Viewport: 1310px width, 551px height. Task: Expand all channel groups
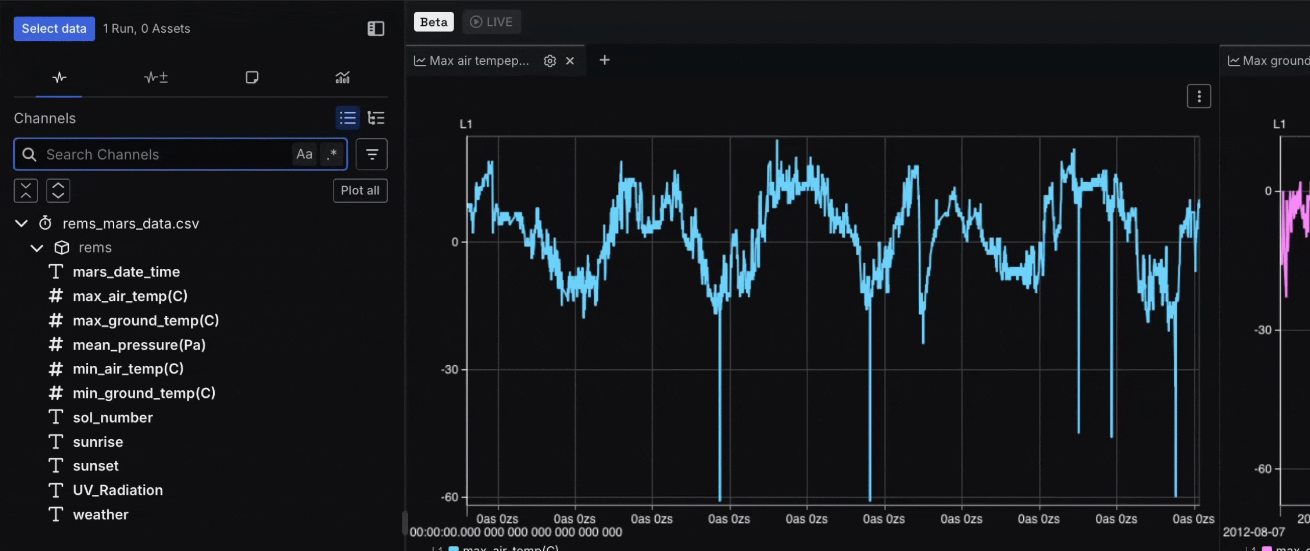pos(58,191)
